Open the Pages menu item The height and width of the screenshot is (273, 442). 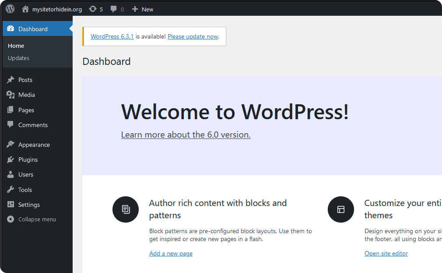click(26, 110)
